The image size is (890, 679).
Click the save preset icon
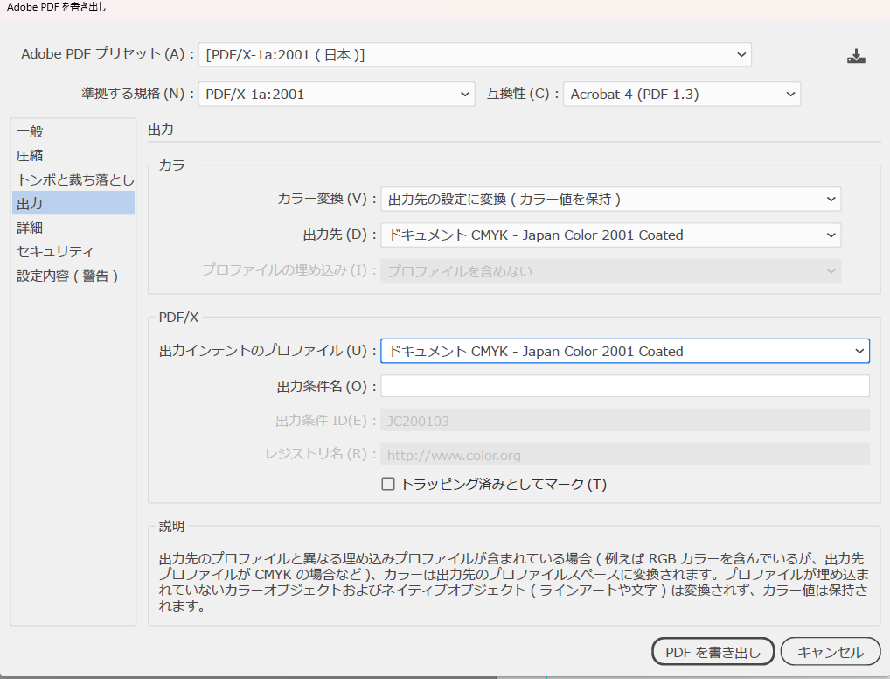coord(855,54)
